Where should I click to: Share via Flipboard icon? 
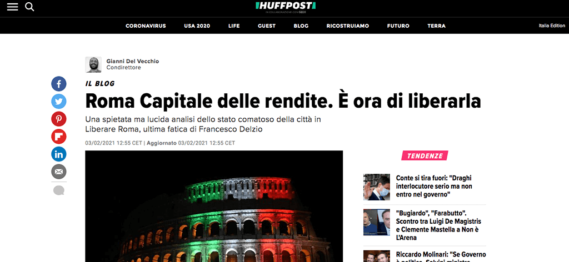(x=59, y=137)
